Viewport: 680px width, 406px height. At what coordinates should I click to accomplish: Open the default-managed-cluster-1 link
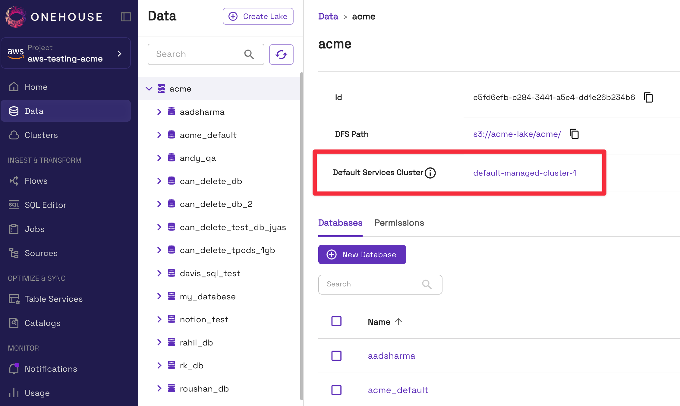pos(524,173)
